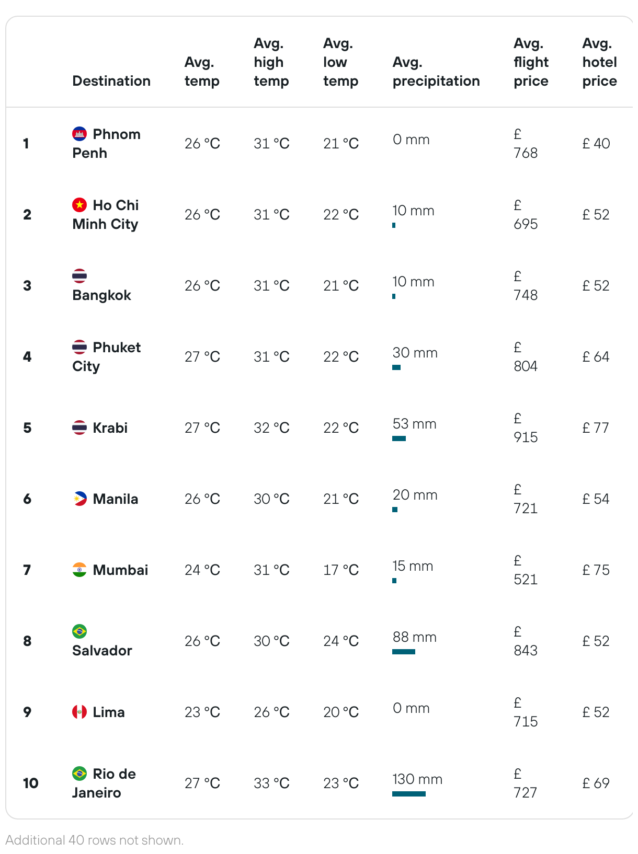
Task: Click the Thailand flag beside Krabi
Action: click(x=79, y=428)
